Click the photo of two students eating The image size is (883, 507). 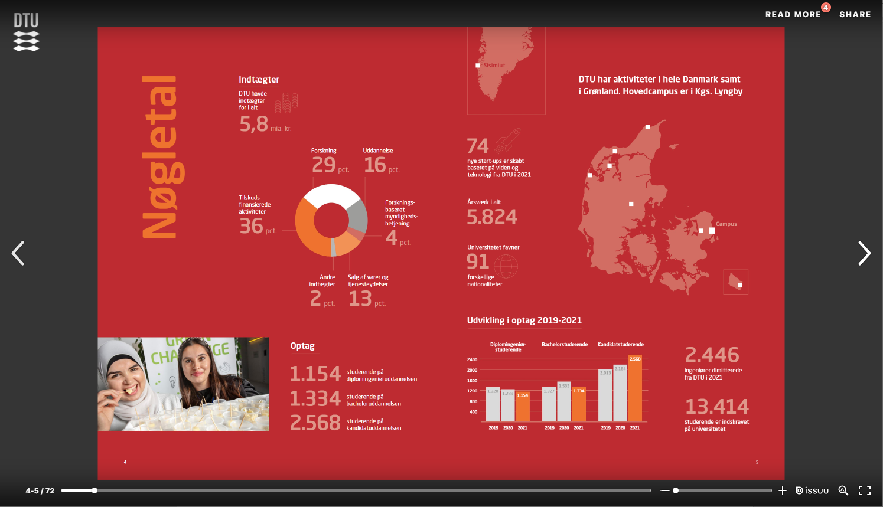[x=183, y=384]
